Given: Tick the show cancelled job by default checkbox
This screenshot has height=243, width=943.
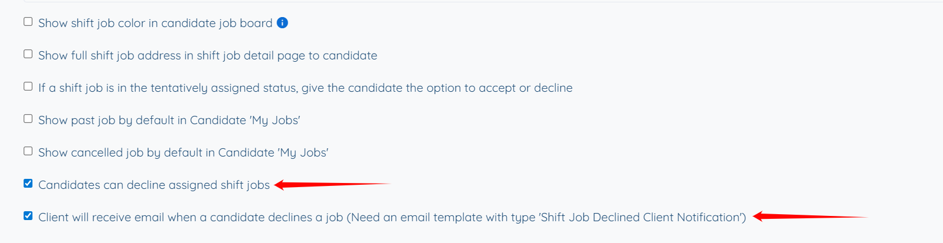Looking at the screenshot, I should click(28, 151).
